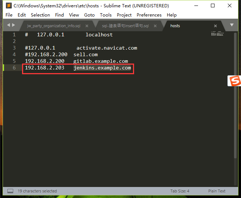The width and height of the screenshot is (241, 198).
Task: Click line number 2 in gutter
Action: point(14,42)
